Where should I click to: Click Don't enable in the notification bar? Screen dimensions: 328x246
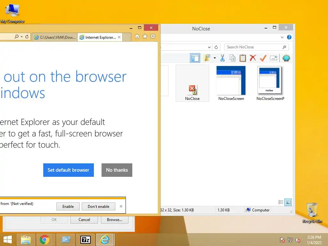coord(98,207)
